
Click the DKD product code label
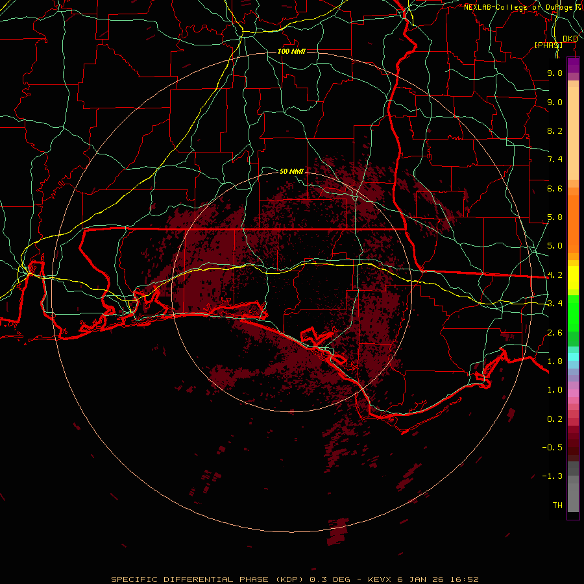point(570,39)
